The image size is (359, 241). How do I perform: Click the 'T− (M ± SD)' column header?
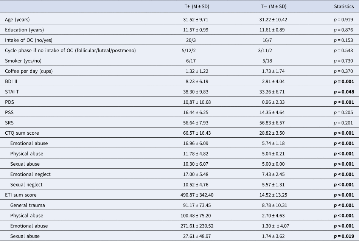tap(269, 6)
